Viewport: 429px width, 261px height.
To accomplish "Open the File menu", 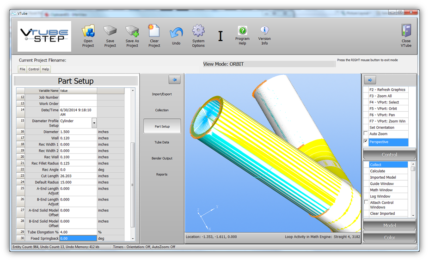I will pyautogui.click(x=22, y=69).
